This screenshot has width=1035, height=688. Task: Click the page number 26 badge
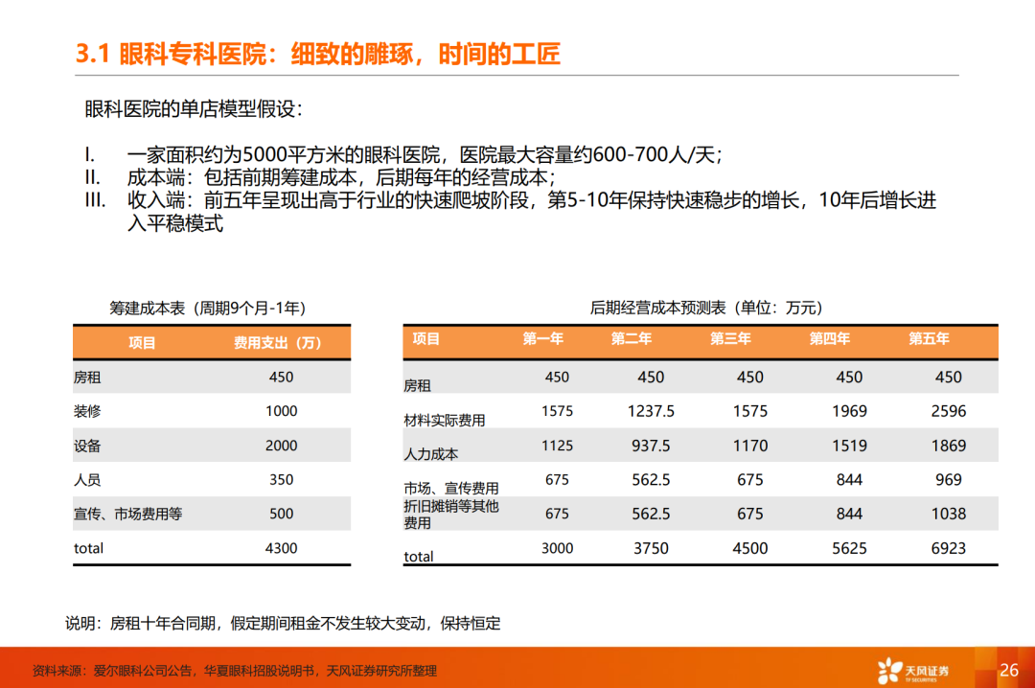1008,670
